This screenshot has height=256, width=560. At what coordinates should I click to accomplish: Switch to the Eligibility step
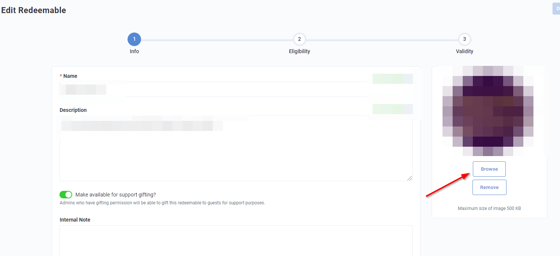pyautogui.click(x=299, y=51)
